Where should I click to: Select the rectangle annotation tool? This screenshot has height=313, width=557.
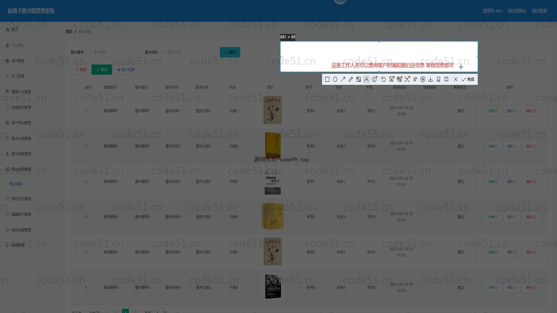tap(327, 79)
